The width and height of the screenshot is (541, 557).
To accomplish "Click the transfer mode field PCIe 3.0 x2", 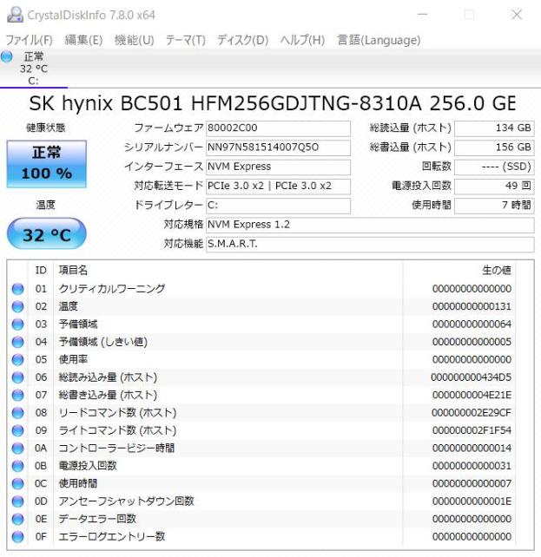I will 278,187.
